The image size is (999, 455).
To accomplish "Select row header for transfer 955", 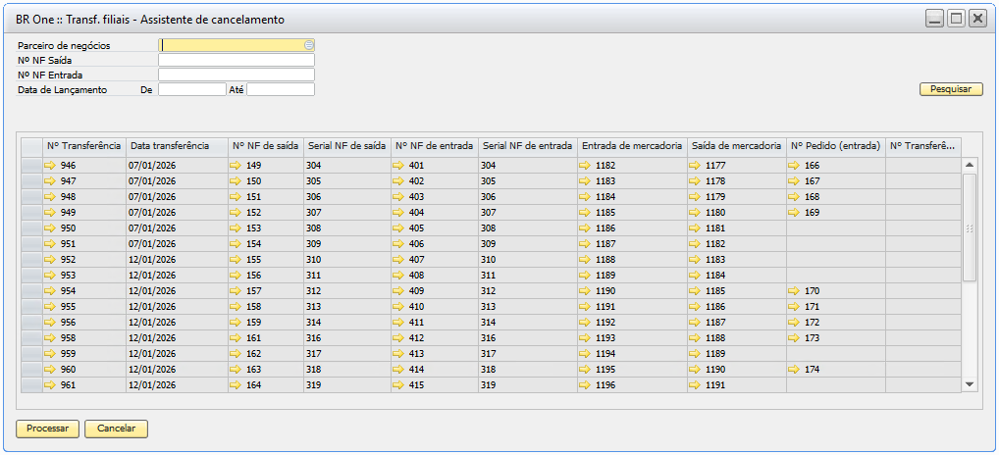I will coord(31,307).
